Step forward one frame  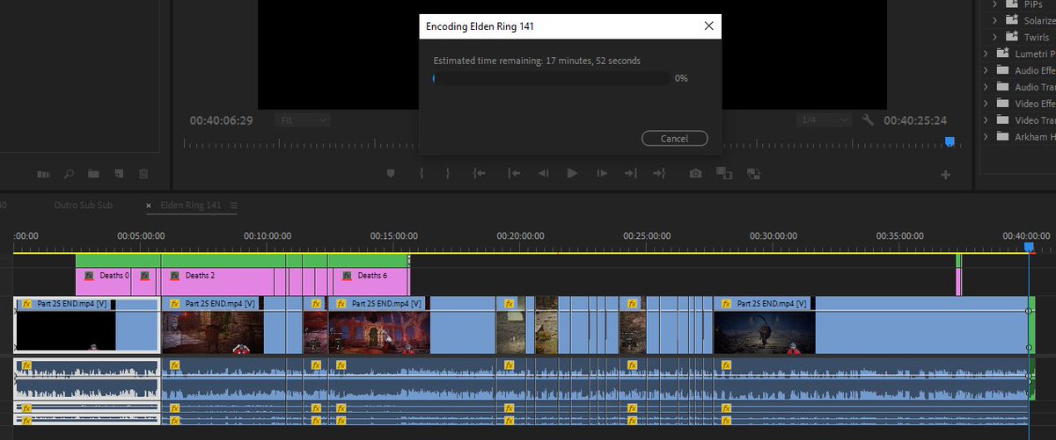coord(602,174)
